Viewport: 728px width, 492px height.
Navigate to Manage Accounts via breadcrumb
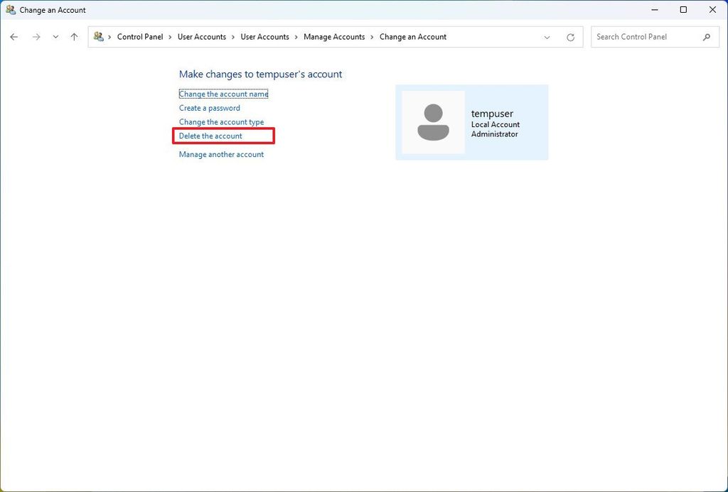point(334,36)
